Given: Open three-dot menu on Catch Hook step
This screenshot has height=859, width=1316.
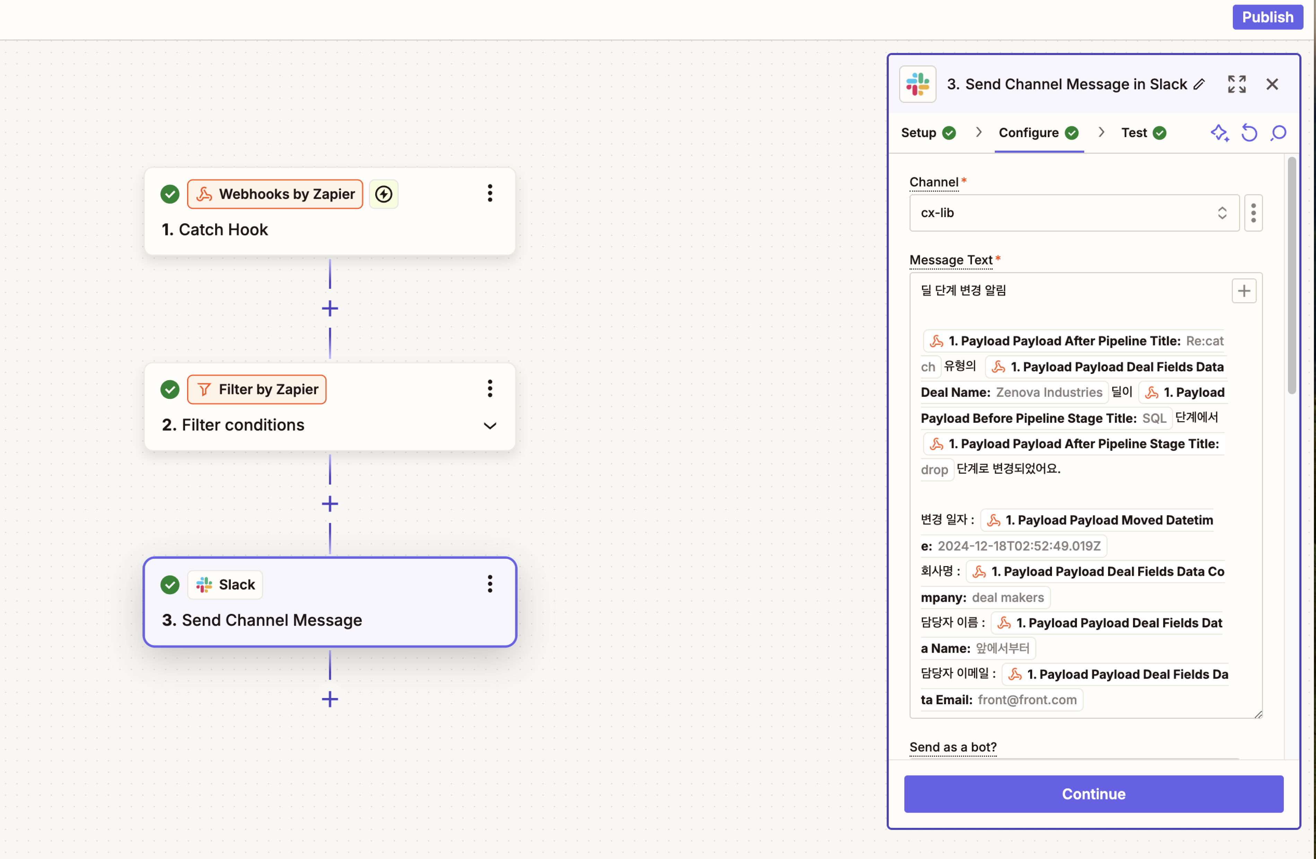Looking at the screenshot, I should point(489,193).
